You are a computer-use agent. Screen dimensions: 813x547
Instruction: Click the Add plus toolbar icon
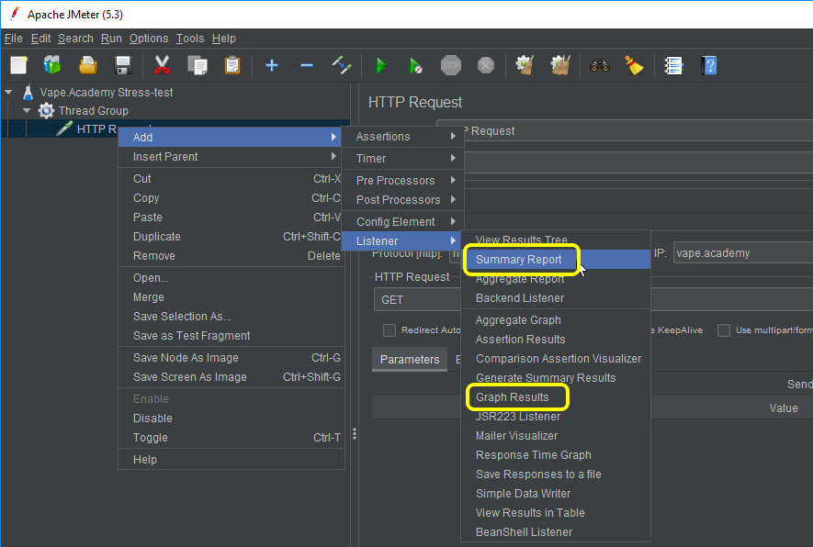pos(271,65)
